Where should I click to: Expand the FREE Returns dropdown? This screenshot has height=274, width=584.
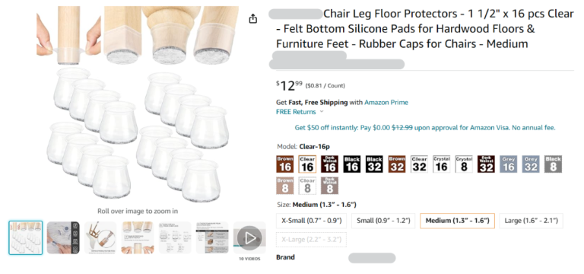300,112
